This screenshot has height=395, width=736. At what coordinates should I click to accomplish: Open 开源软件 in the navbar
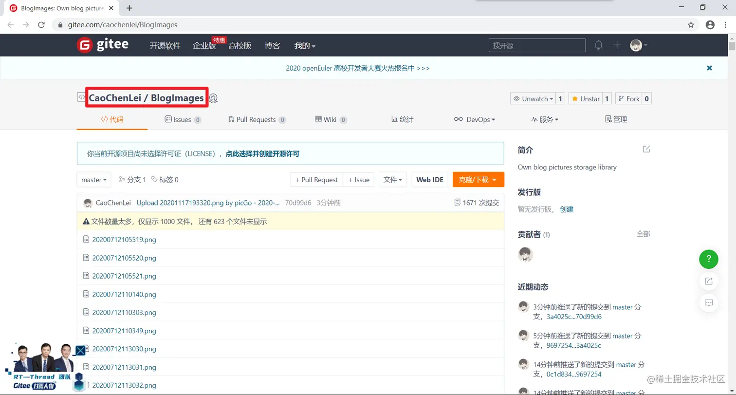point(165,46)
